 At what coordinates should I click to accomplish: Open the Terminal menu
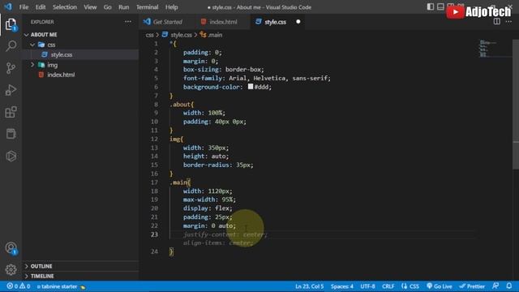pos(148,7)
